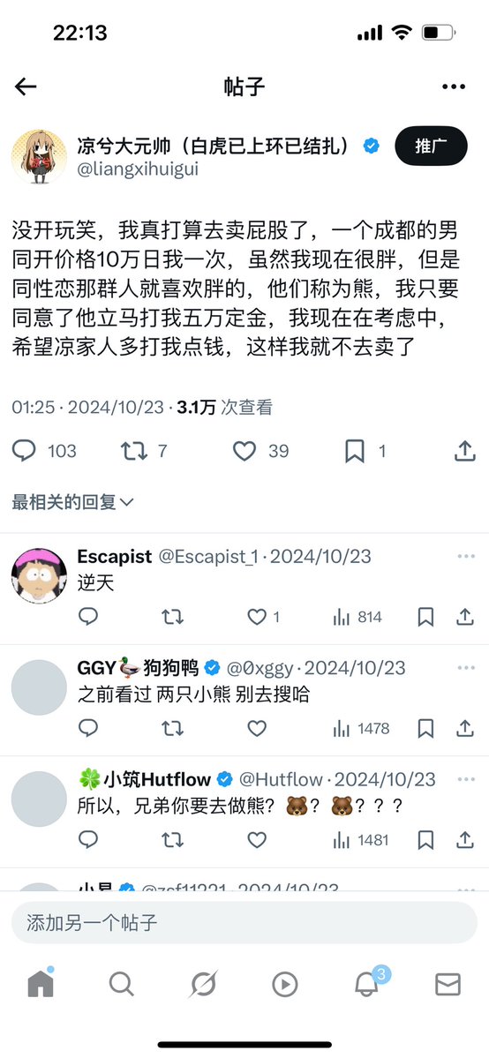Screen dimensions: 489x1058
Task: Tap the back arrow icon
Action: tap(26, 86)
